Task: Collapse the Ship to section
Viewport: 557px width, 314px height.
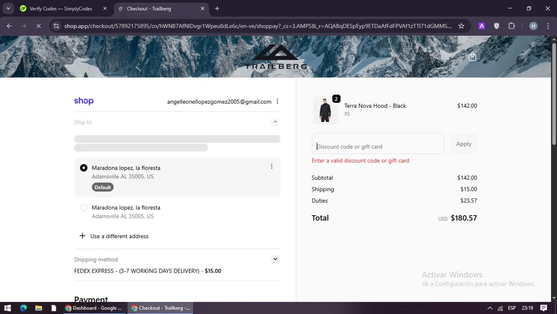Action: [275, 122]
